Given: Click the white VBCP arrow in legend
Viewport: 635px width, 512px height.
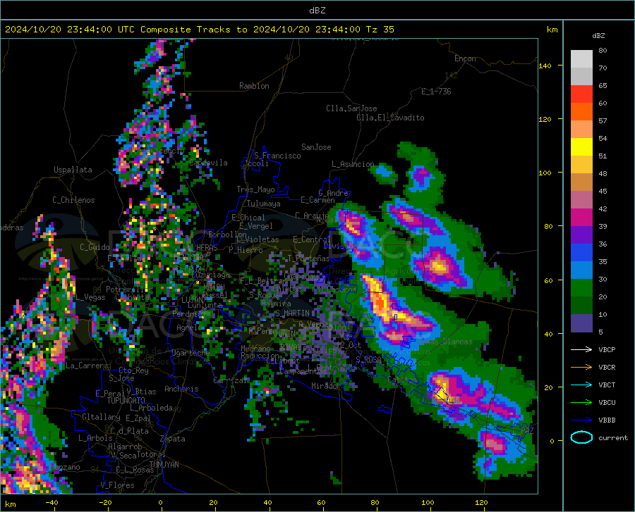Looking at the screenshot, I should pyautogui.click(x=581, y=349).
